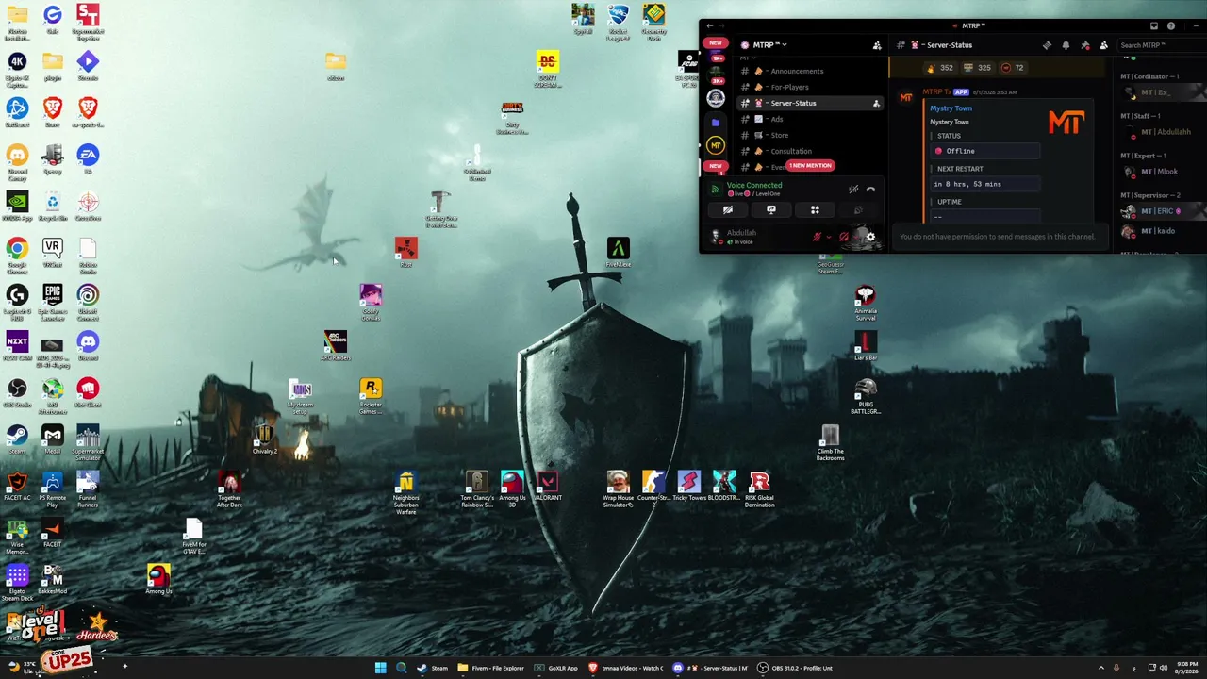
Task: Start screen share in Discord voice panel
Action: pyautogui.click(x=771, y=210)
